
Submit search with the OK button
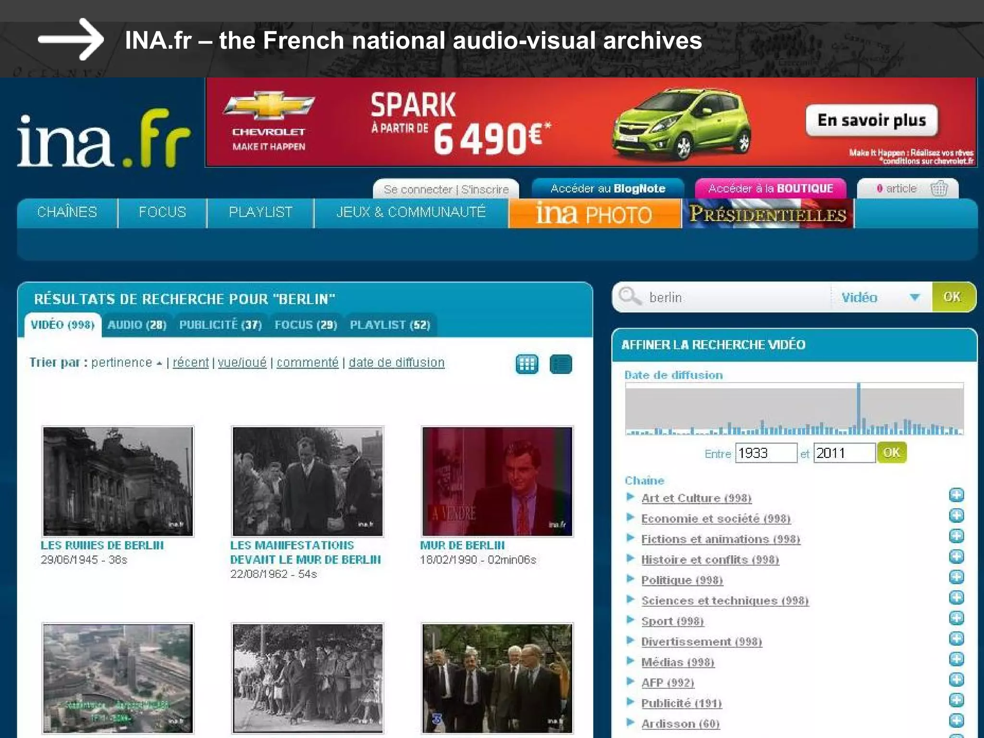[x=953, y=297]
